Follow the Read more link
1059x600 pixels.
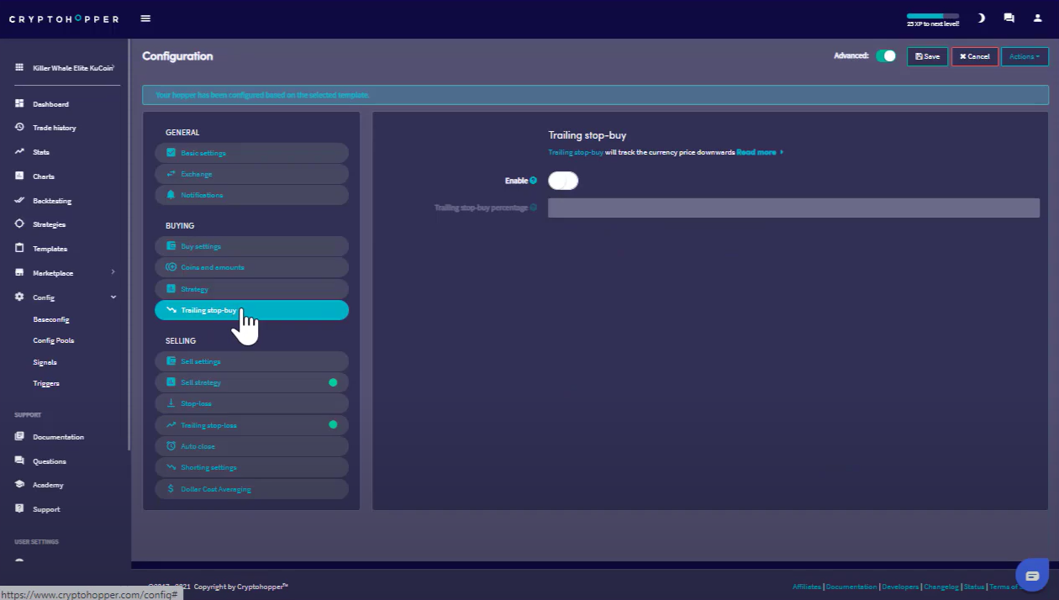tap(756, 153)
